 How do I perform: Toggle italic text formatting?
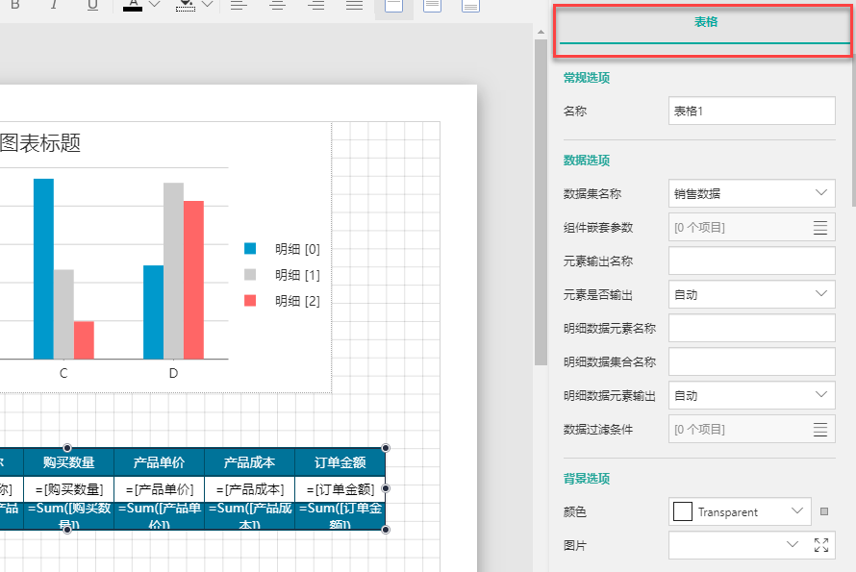(x=54, y=5)
